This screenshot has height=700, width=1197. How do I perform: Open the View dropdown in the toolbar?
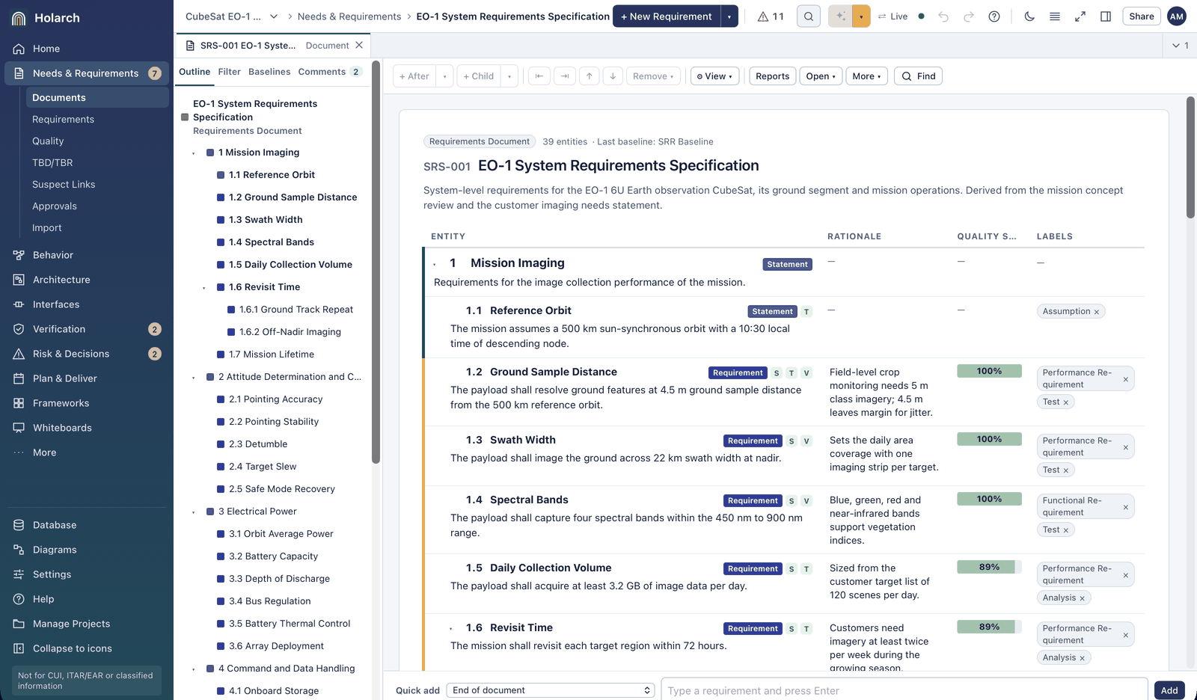[x=714, y=76]
